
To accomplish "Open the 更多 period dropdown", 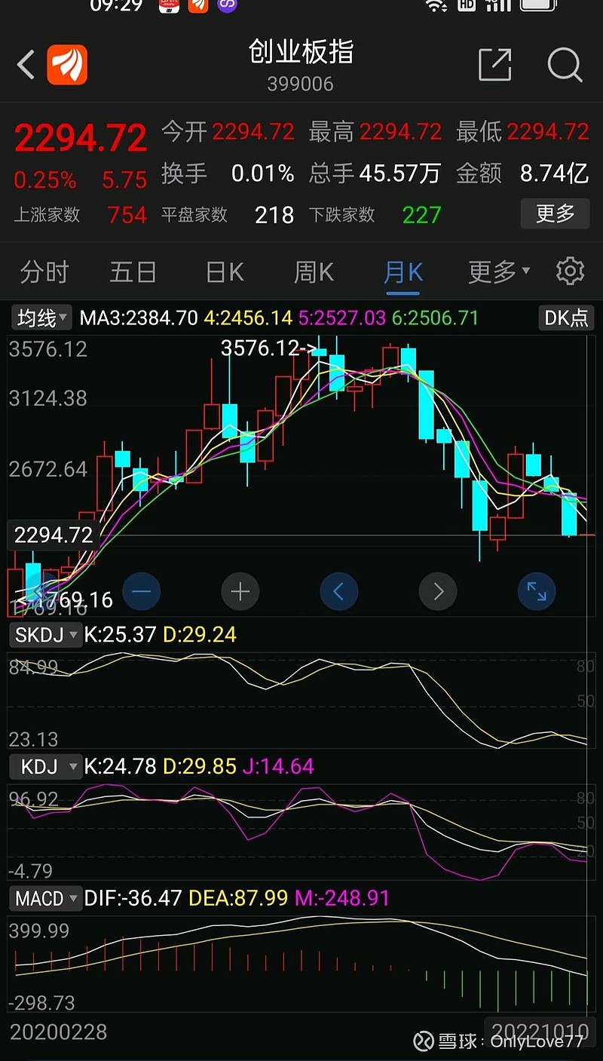I will click(499, 271).
